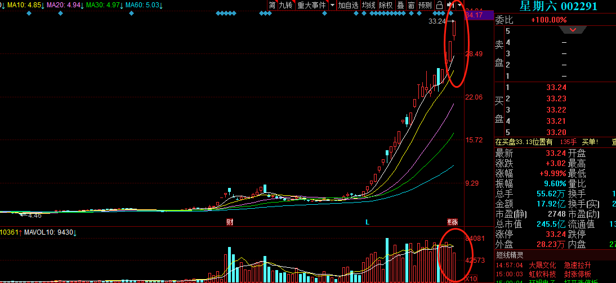Click the purple 34.17 price axis label
Screen dimensions: 616x283
[x=474, y=15]
